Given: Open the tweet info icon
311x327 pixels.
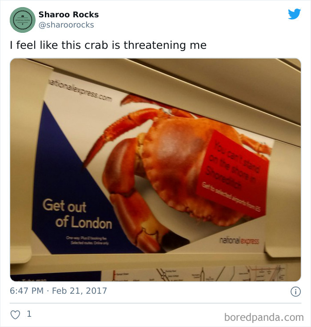Looking at the screenshot, I should coord(295,292).
